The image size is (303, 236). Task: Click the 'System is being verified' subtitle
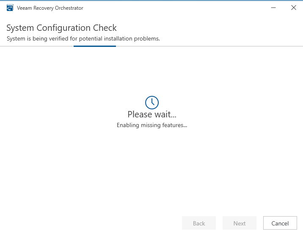83,39
